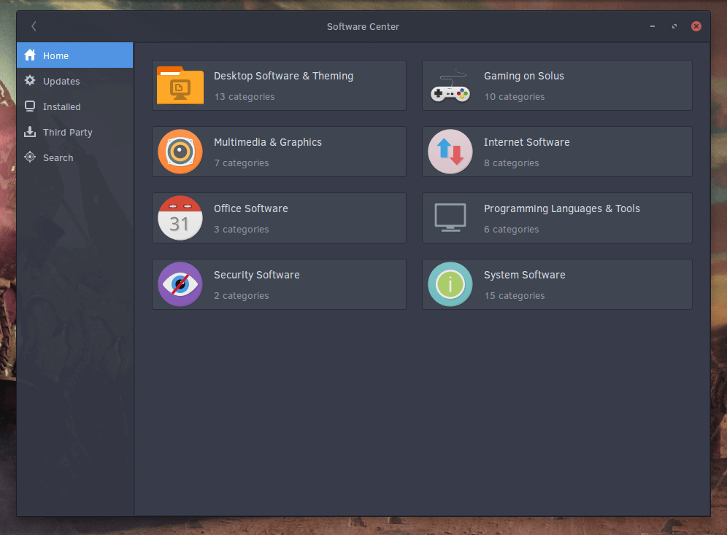Select Search in the sidebar
This screenshot has width=727, height=535.
tap(58, 158)
